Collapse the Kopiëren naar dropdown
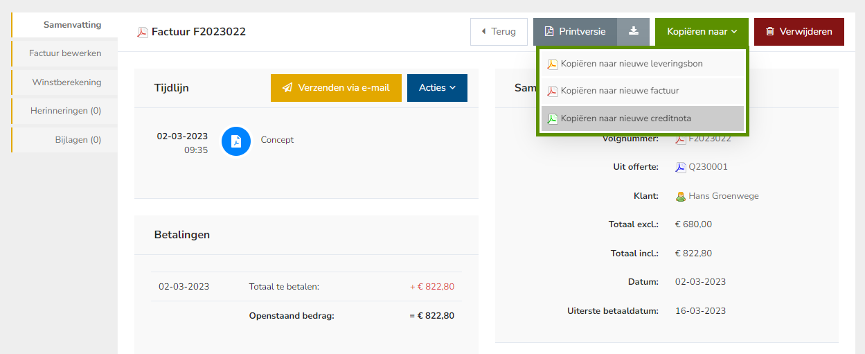This screenshot has width=865, height=354. tap(702, 32)
